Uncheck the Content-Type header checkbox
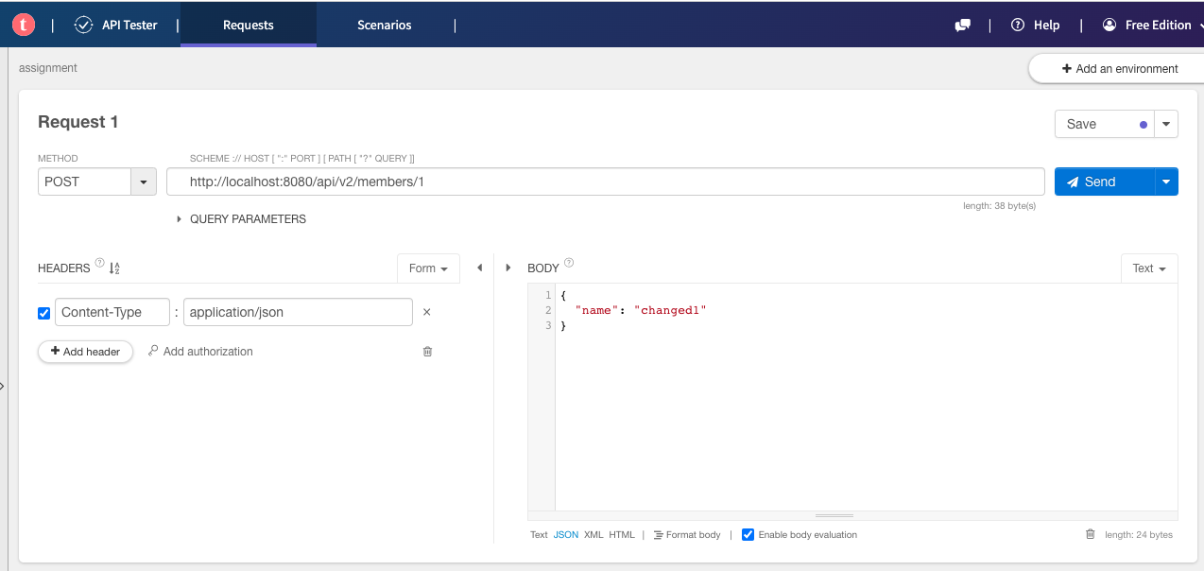1204x571 pixels. pyautogui.click(x=43, y=313)
